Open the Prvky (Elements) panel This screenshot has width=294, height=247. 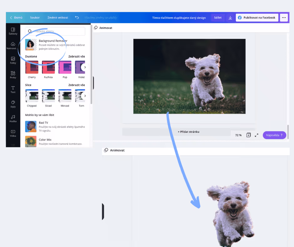(13, 74)
